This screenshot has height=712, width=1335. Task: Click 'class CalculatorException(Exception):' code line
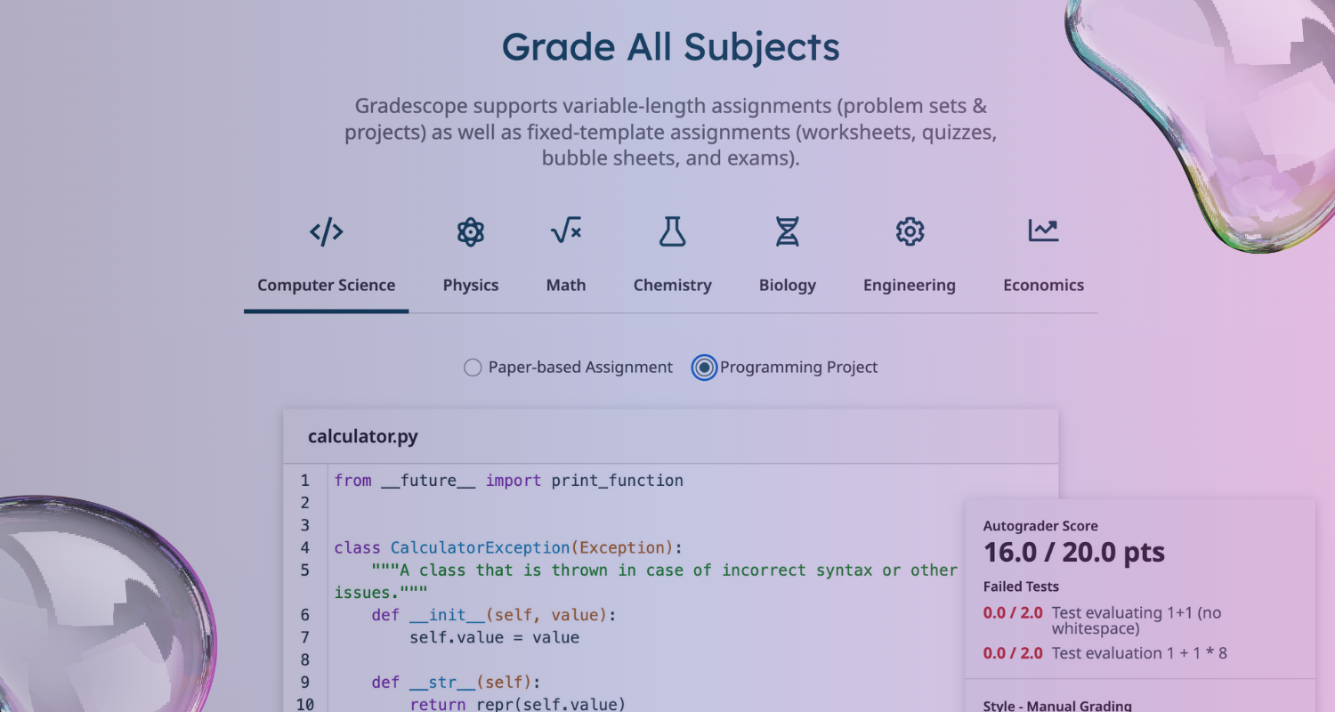click(x=509, y=548)
